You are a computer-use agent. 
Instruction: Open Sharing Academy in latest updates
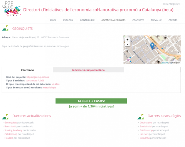click(13, 130)
